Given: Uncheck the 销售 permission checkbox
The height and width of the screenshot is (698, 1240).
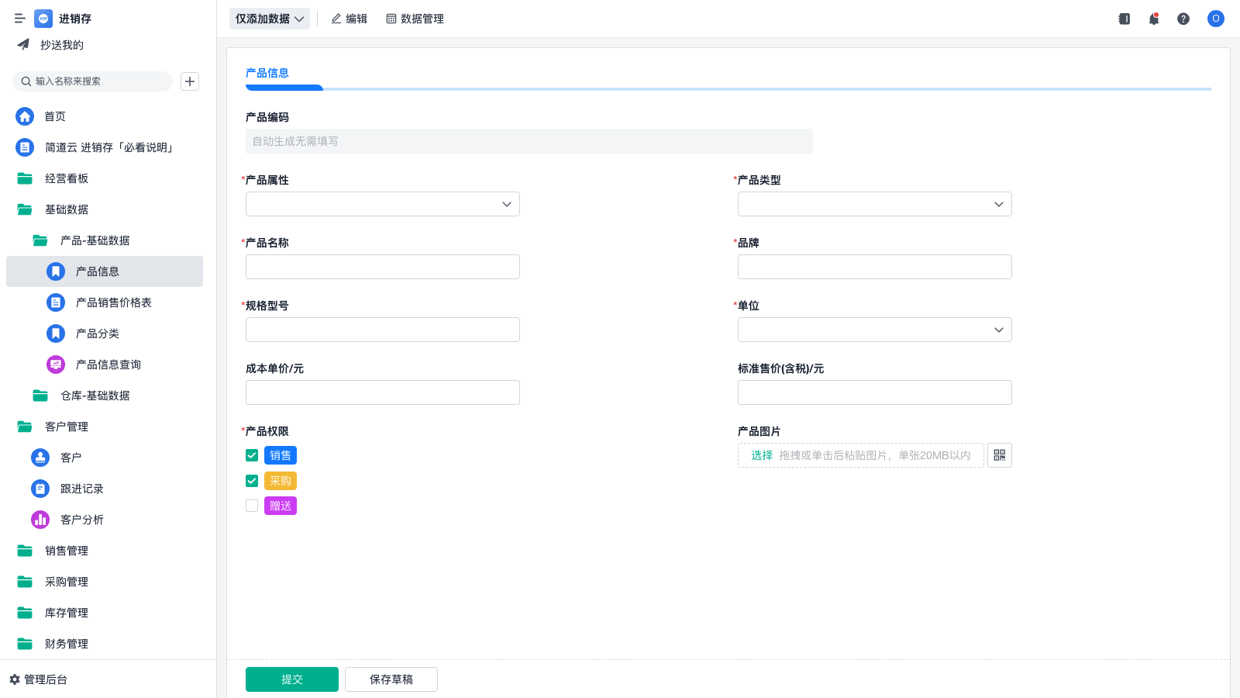Looking at the screenshot, I should coord(252,455).
